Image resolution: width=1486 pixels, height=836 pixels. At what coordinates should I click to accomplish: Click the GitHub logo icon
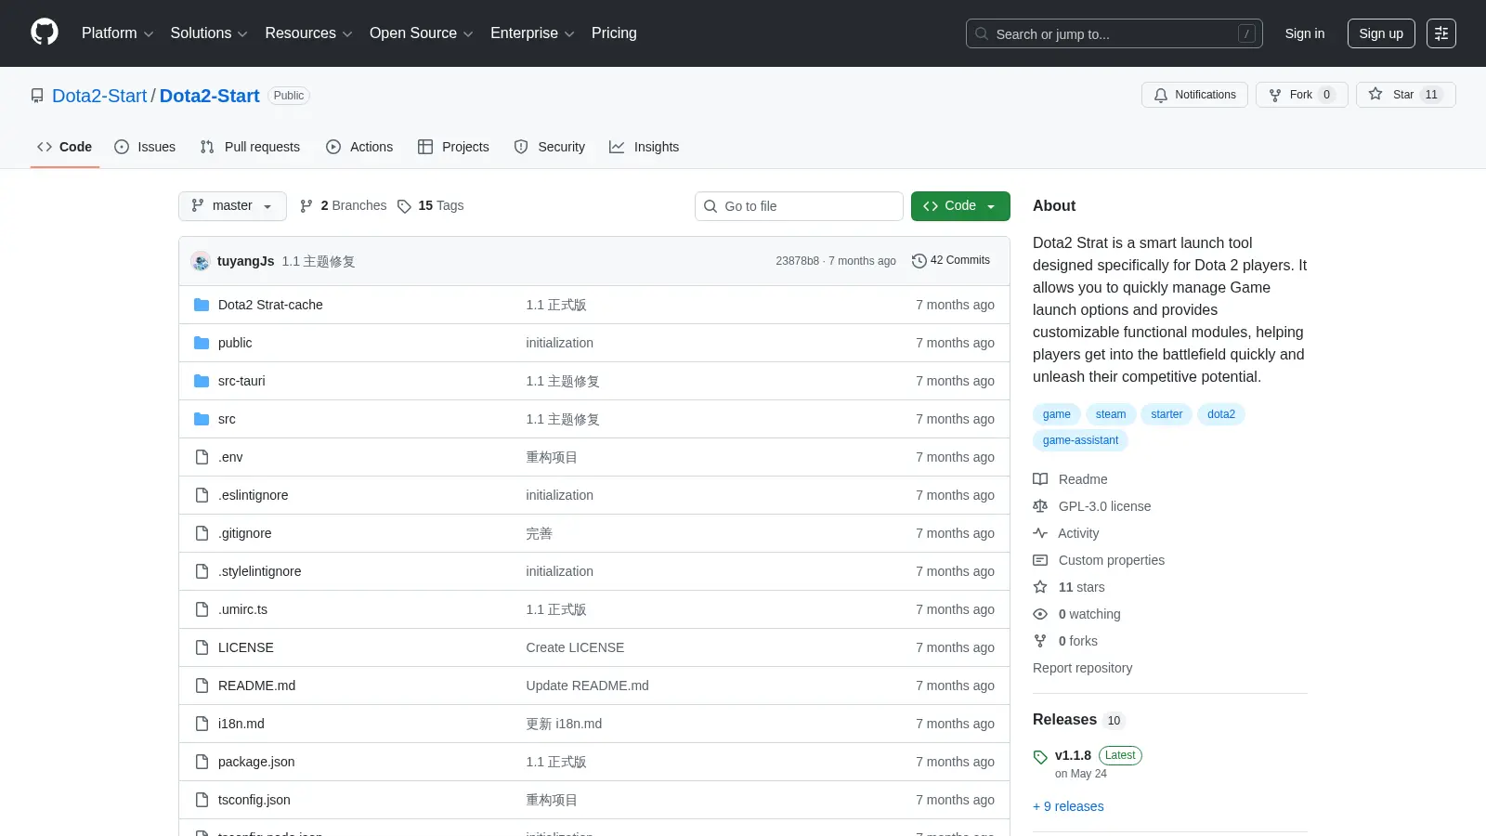[45, 33]
